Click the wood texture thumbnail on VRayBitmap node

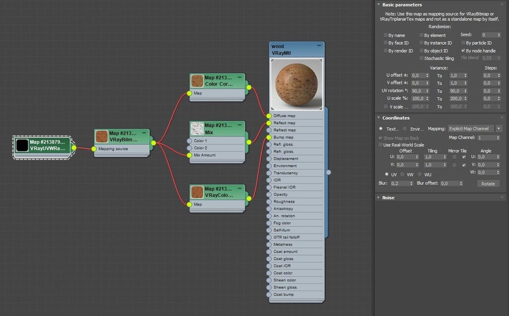(101, 136)
